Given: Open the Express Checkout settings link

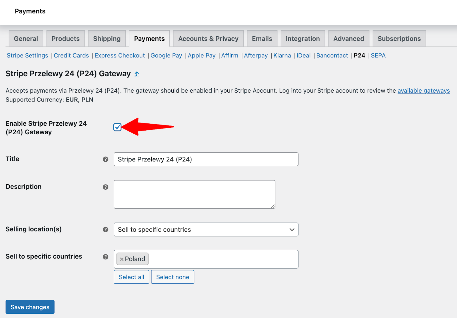Looking at the screenshot, I should pyautogui.click(x=120, y=55).
